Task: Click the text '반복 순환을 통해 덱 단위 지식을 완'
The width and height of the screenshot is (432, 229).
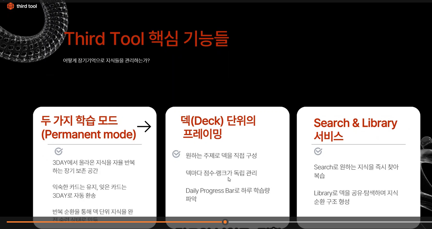Action: [93, 212]
